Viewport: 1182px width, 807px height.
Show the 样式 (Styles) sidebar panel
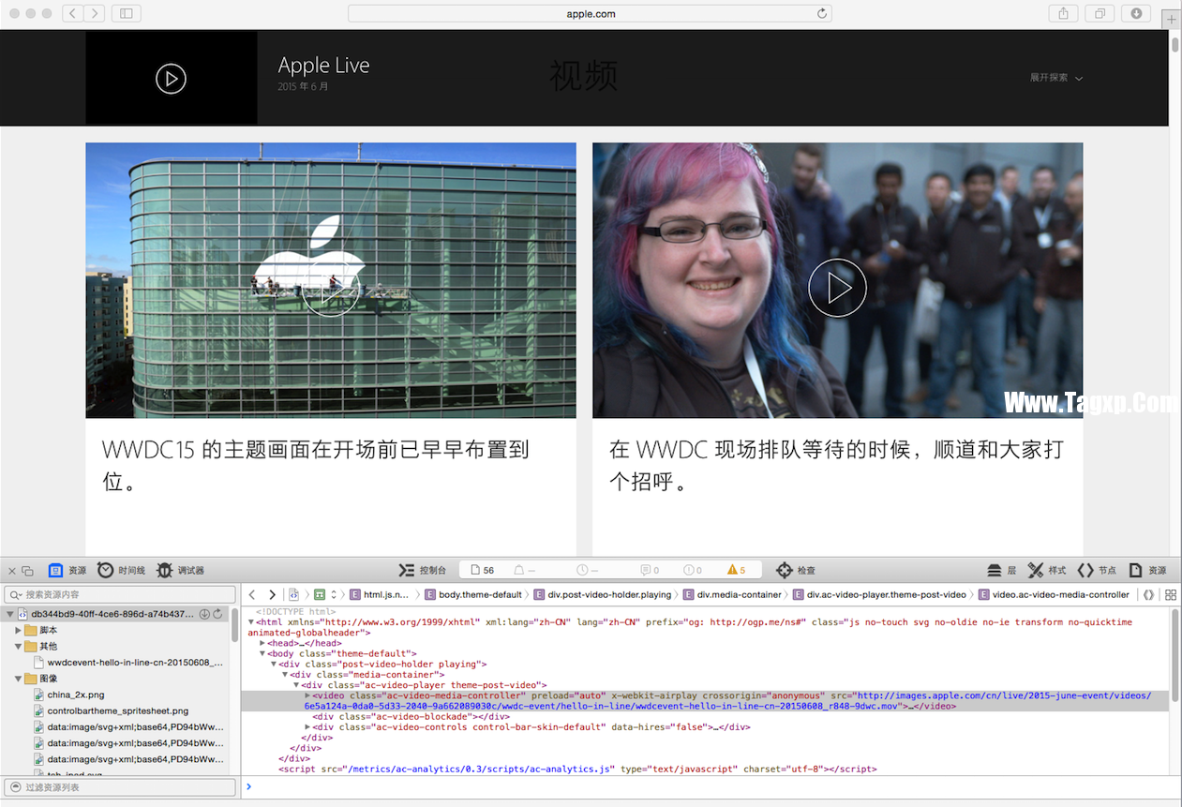[x=1036, y=570]
